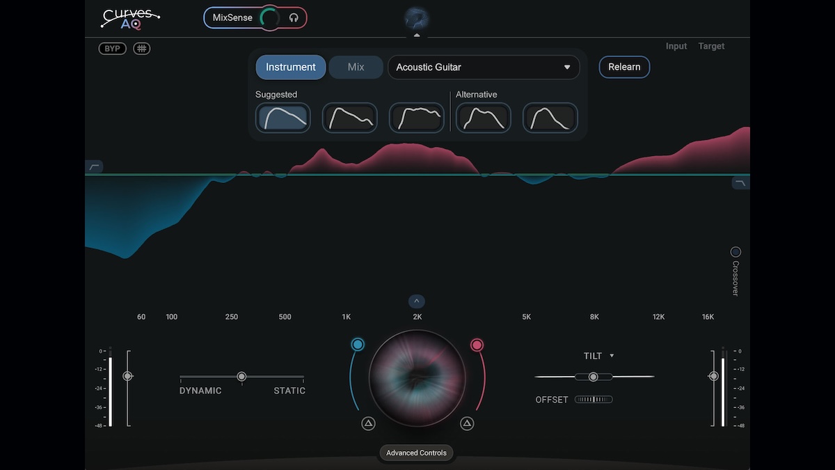
Task: Toggle the BYP bypass button
Action: point(112,49)
